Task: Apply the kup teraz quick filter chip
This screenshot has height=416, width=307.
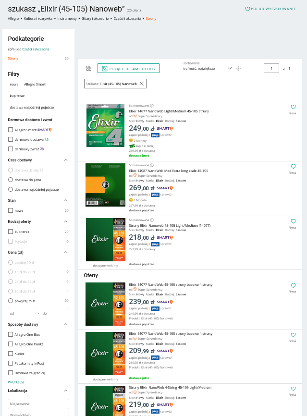Action: (x=17, y=96)
